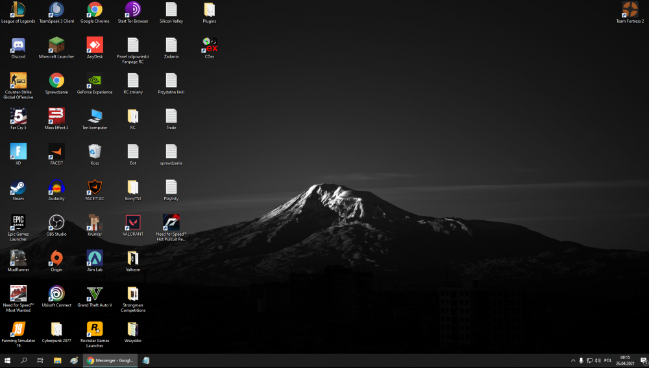Open the POL input language switcher
Screen dimensions: 649x368
[608, 360]
